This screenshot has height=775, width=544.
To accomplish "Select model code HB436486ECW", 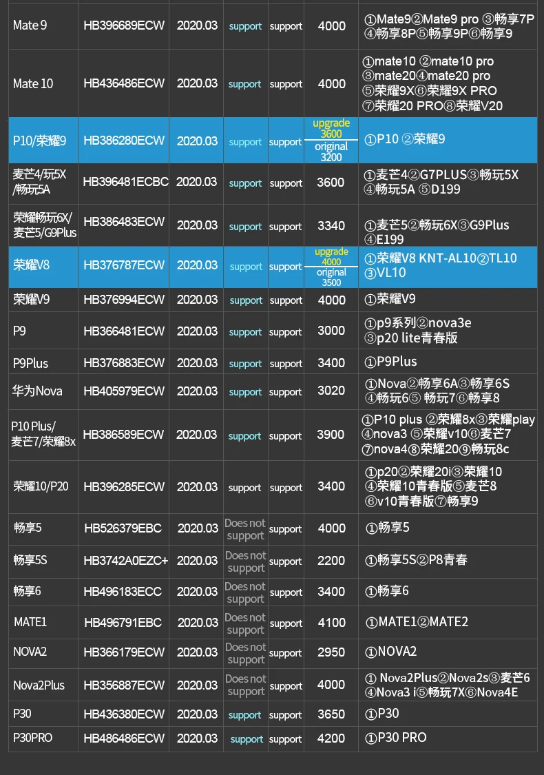I will (x=123, y=83).
